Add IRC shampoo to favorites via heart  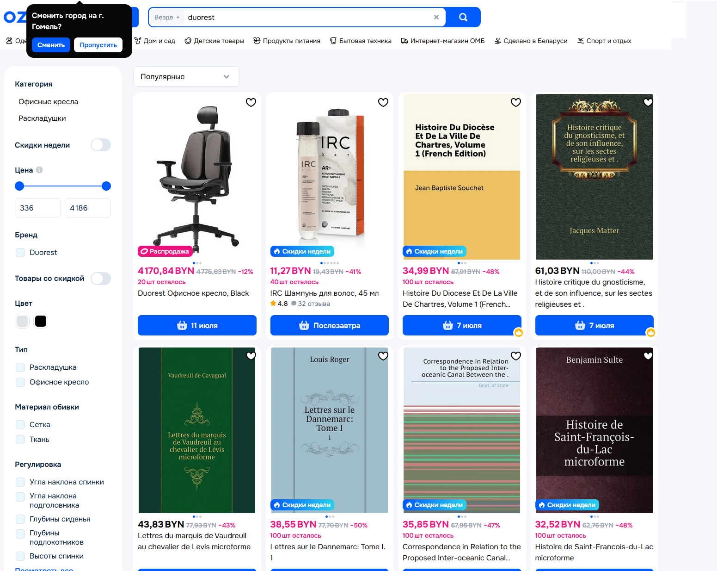pos(383,102)
